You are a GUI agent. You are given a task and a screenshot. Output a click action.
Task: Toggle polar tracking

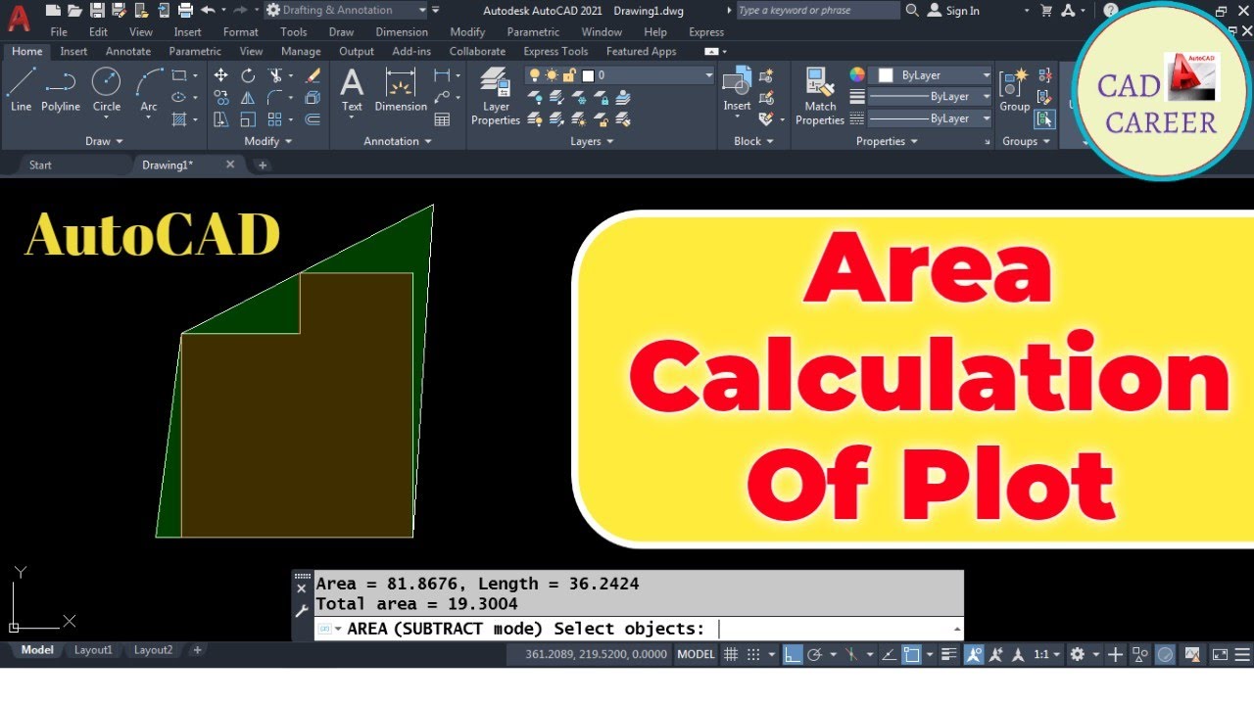[x=814, y=654]
